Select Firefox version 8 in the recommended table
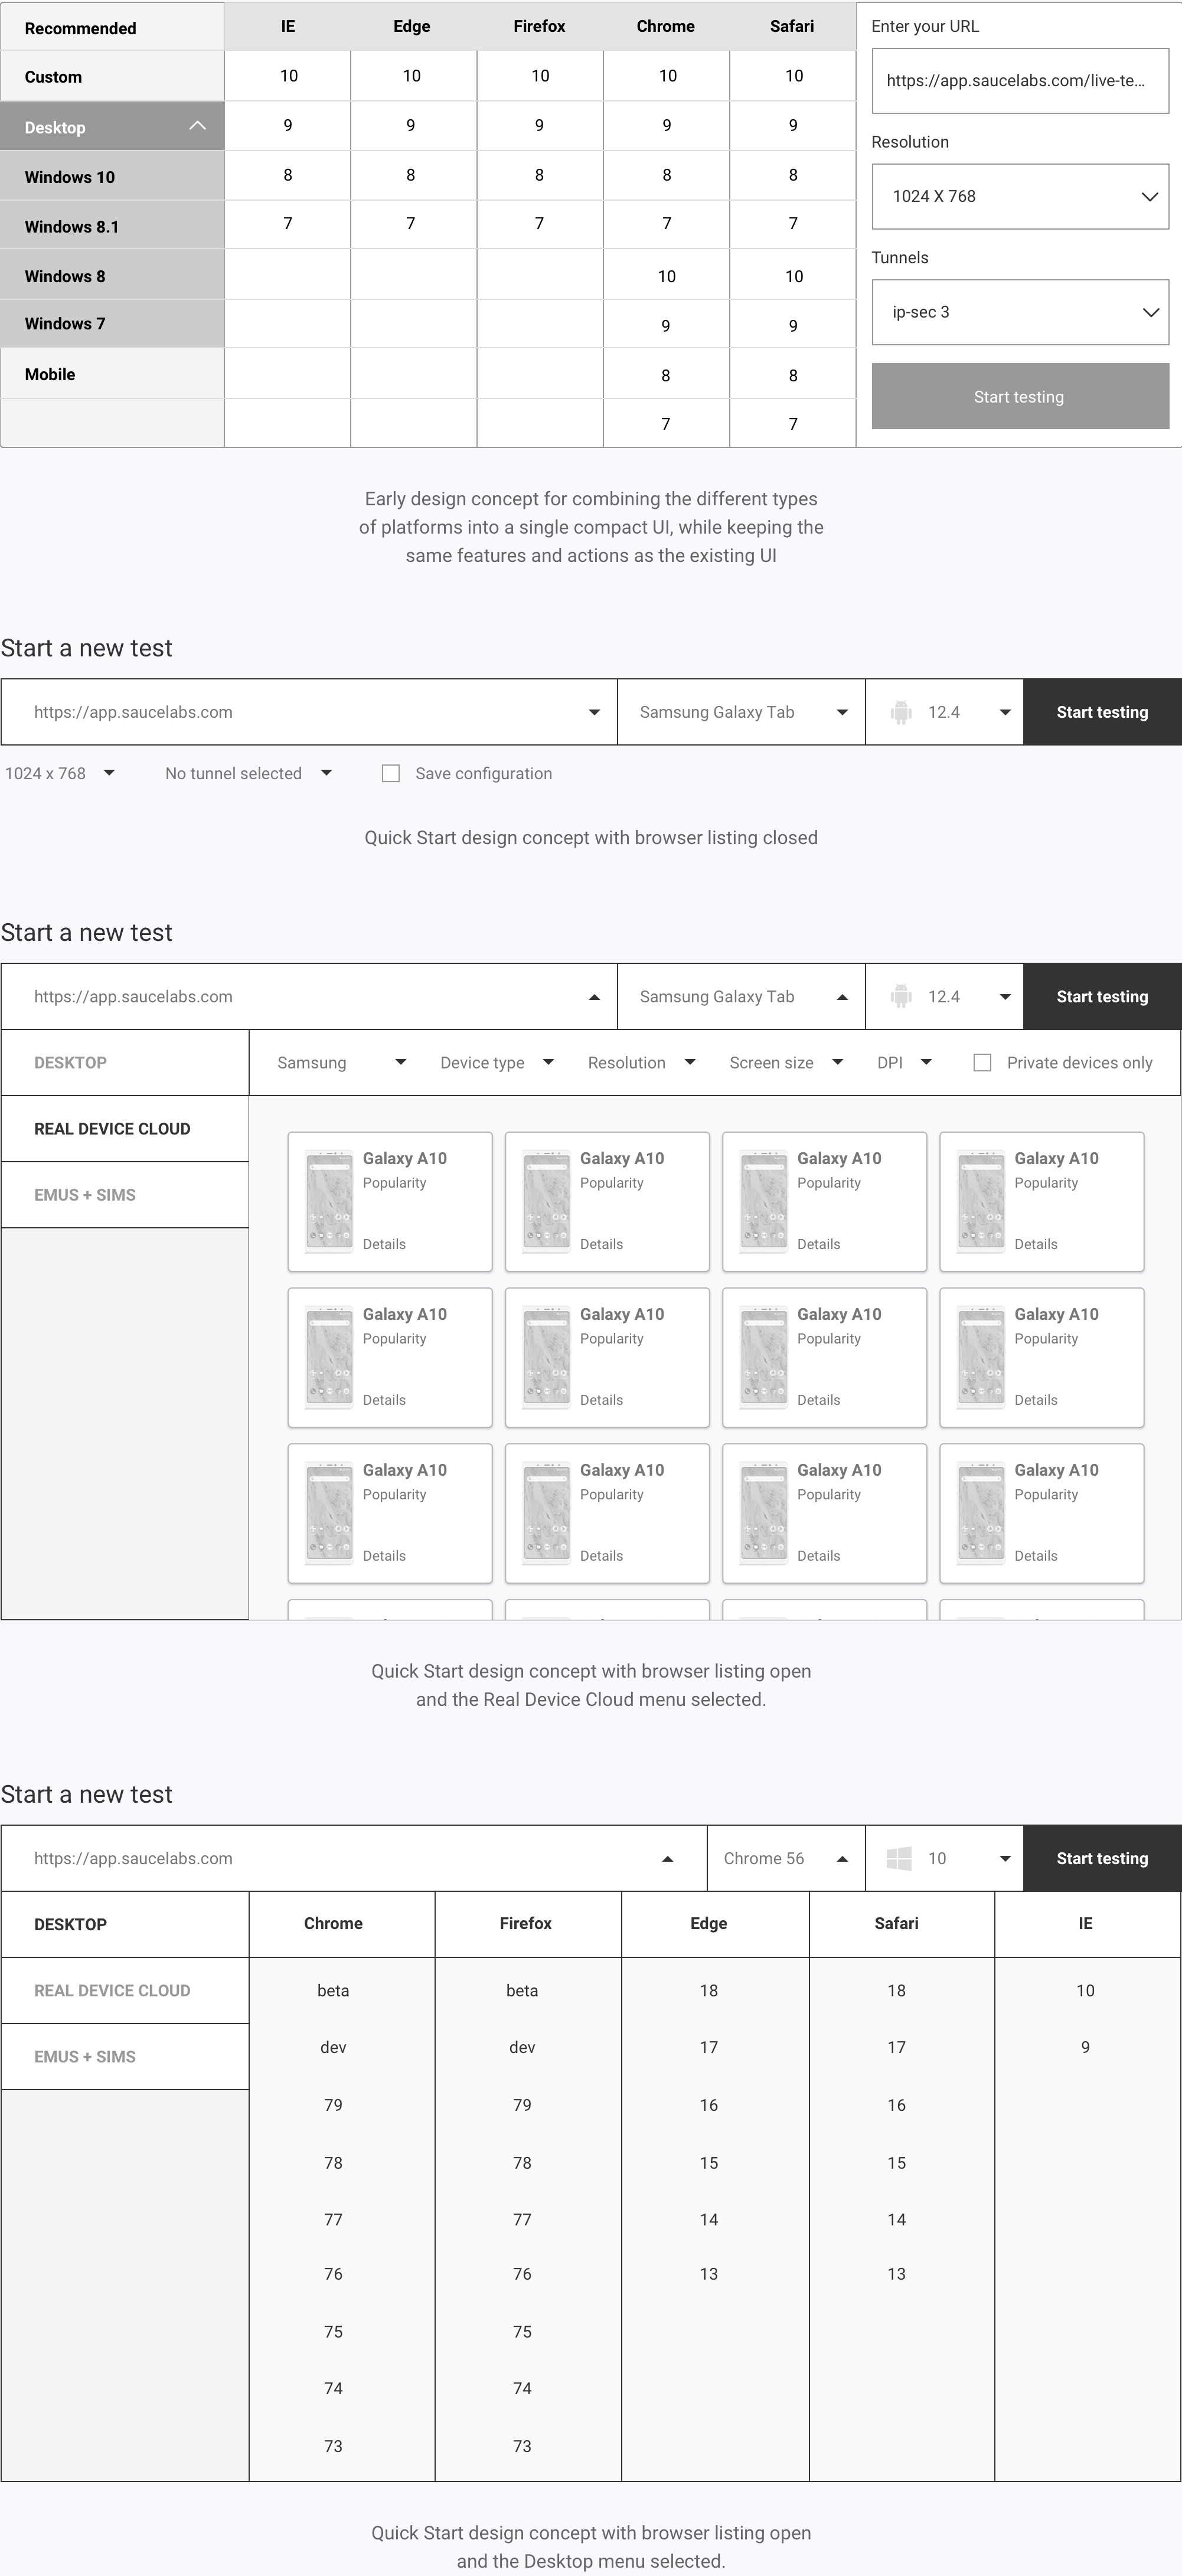The height and width of the screenshot is (2576, 1182). tap(539, 175)
